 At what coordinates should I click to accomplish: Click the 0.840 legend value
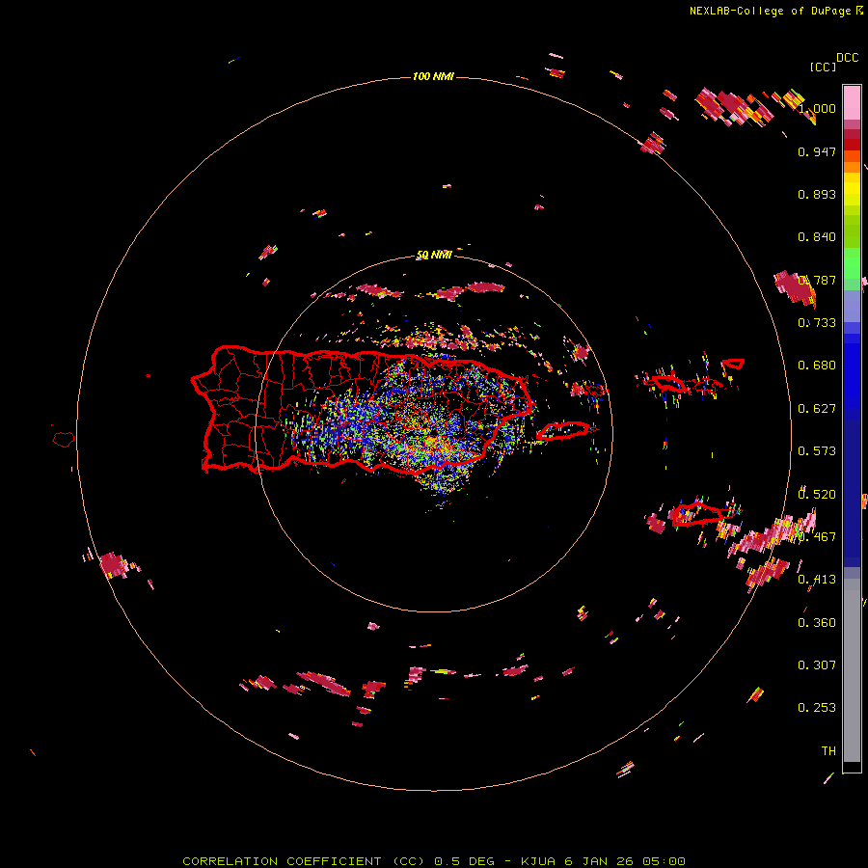(817, 237)
